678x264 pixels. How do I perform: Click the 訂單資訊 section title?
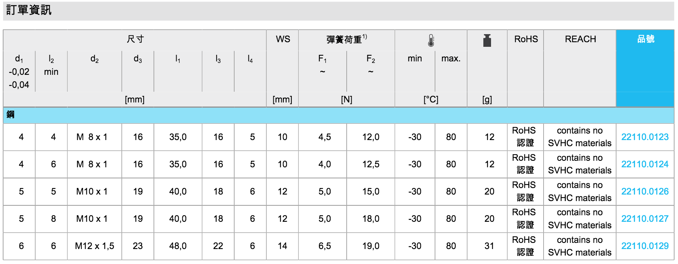coord(29,10)
